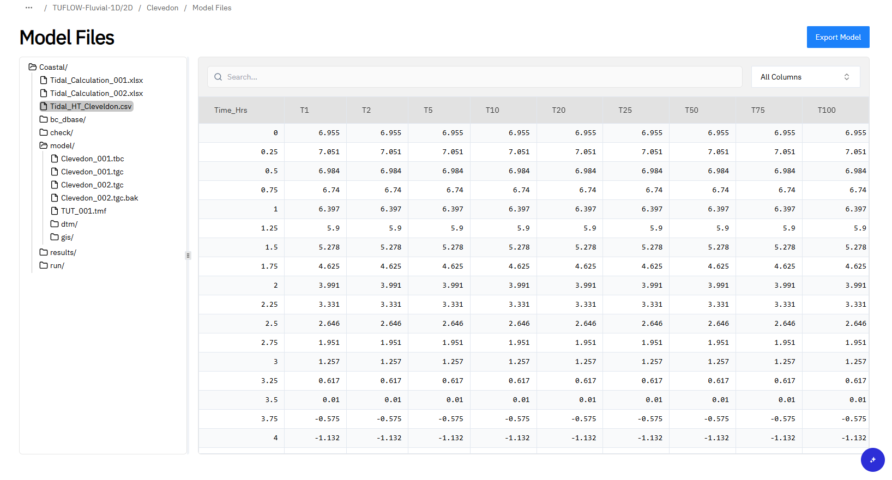Click the file tree panel resize handle

(x=188, y=255)
